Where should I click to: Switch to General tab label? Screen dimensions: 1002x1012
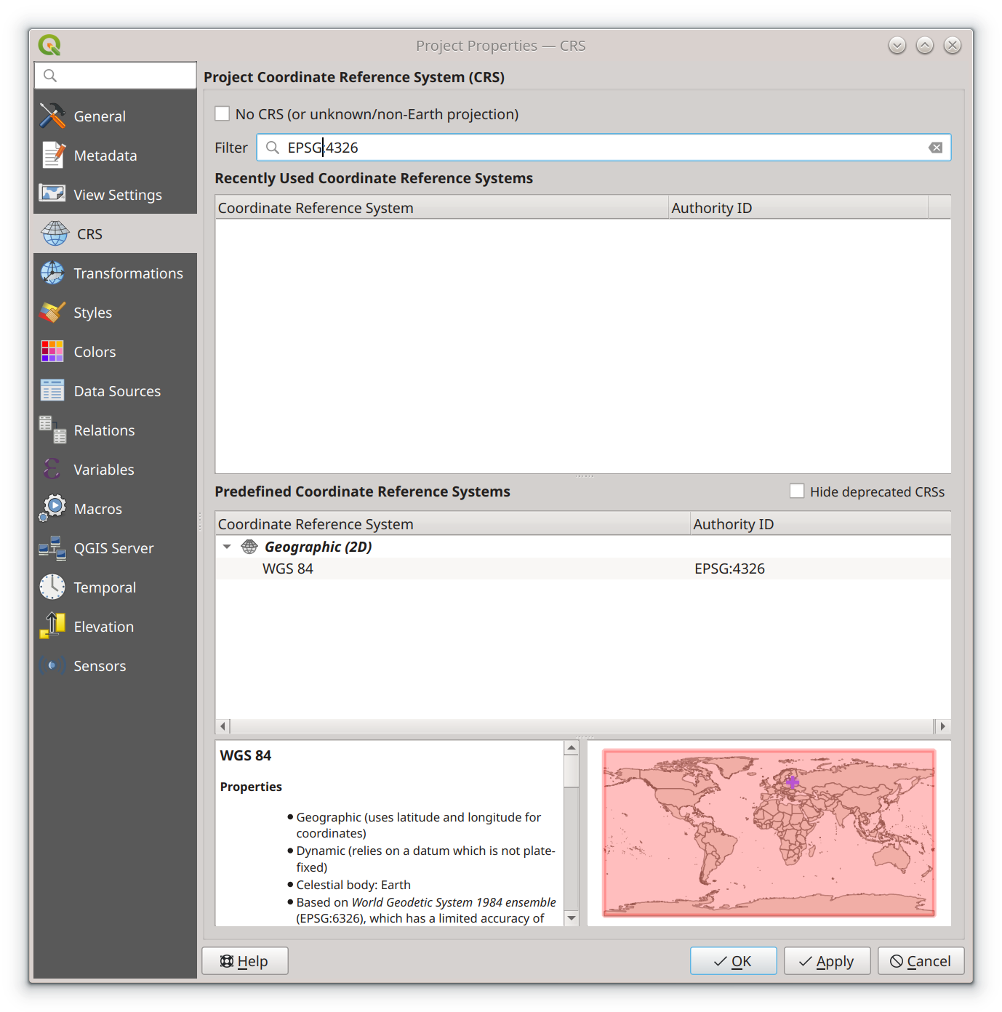coord(100,116)
